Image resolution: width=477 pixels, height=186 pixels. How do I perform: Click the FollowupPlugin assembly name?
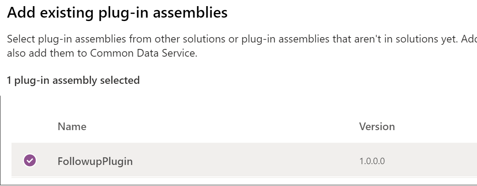click(x=95, y=161)
